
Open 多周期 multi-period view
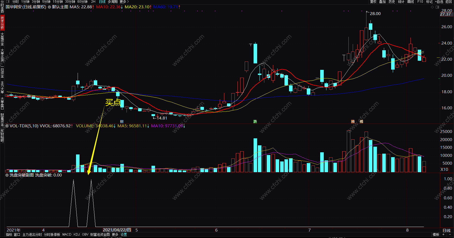click(113, 2)
